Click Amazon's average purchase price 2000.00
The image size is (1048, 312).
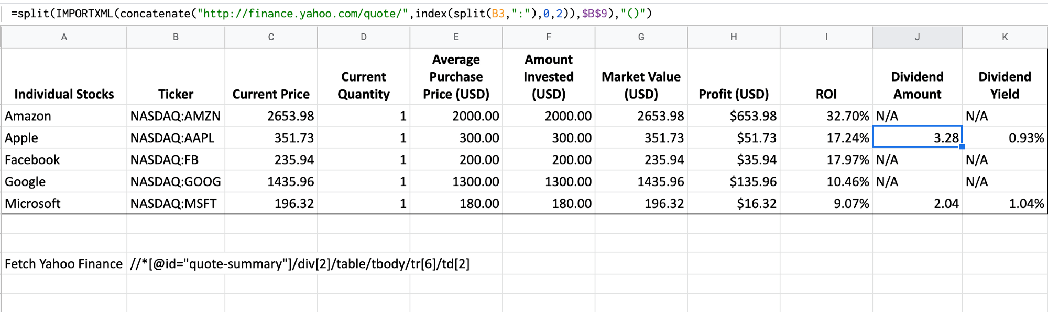pos(456,115)
